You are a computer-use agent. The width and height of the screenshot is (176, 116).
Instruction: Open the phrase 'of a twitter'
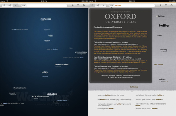click(158, 64)
